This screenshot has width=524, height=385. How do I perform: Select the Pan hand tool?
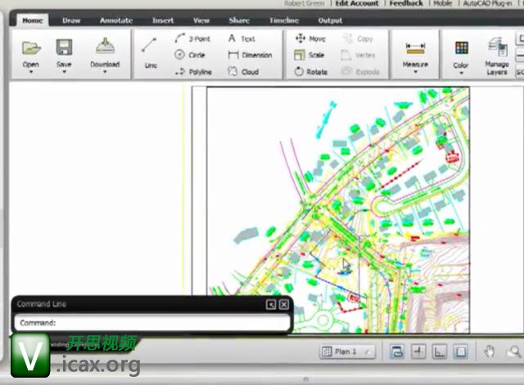coord(490,351)
